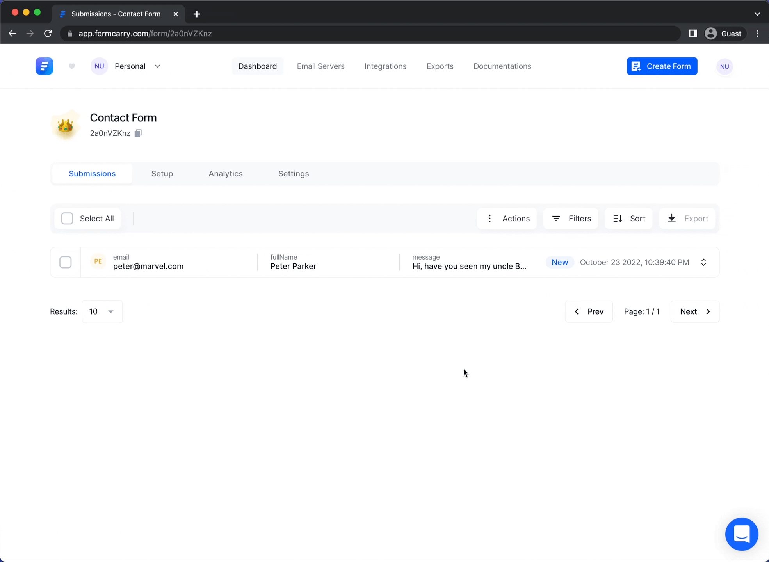
Task: Open the Chrome three-dot menu
Action: click(x=757, y=34)
